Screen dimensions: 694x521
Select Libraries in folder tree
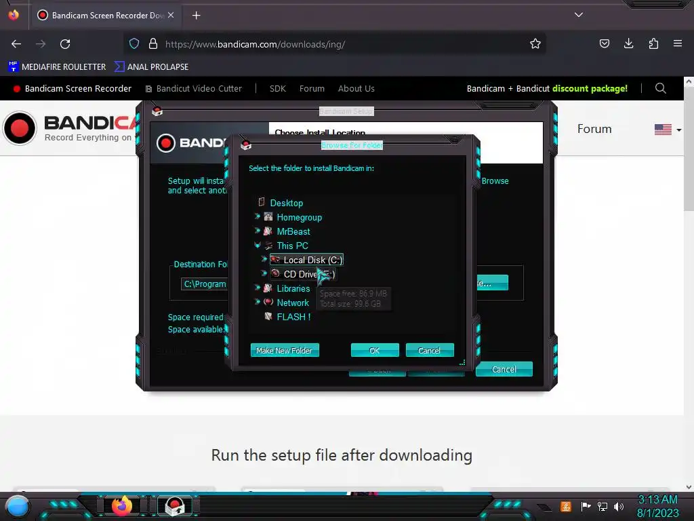click(x=293, y=288)
